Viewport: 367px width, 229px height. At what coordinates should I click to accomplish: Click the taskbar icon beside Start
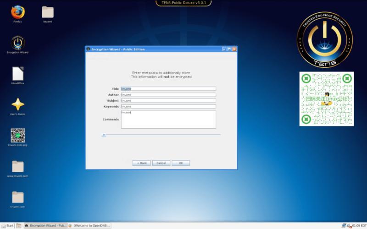coord(19,226)
